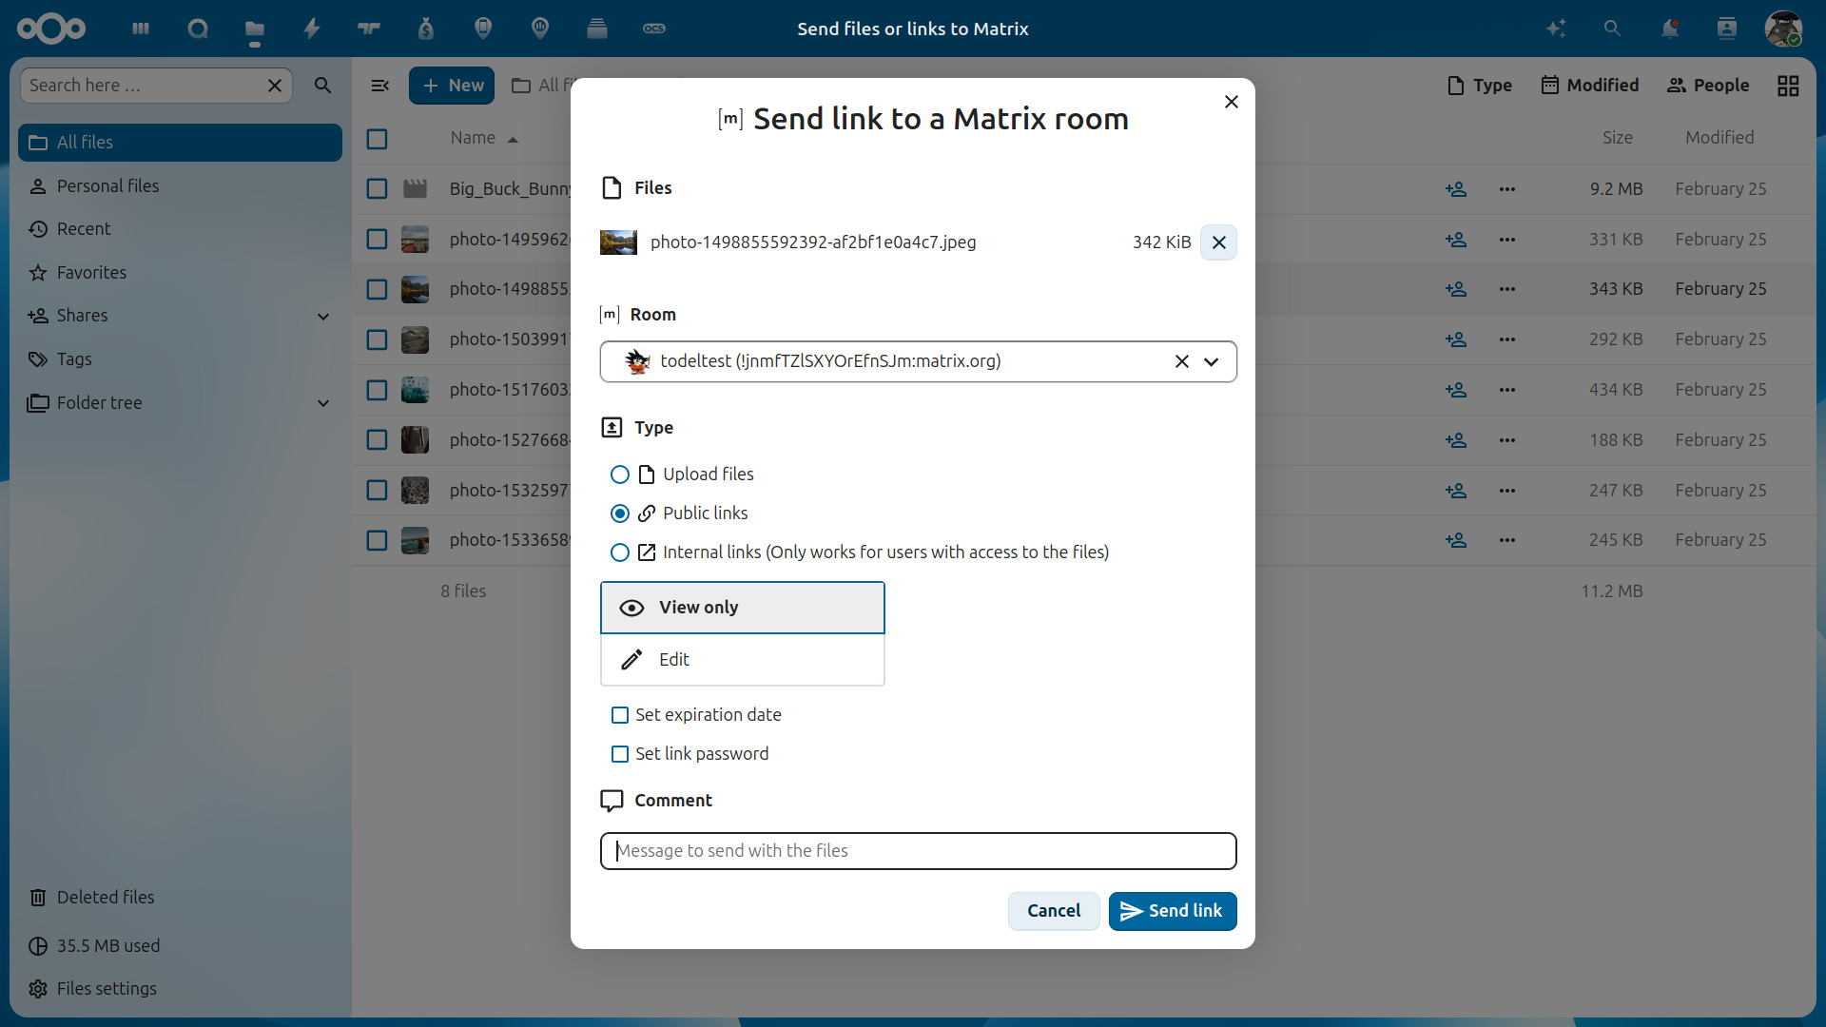Open the Room selection dropdown arrow
This screenshot has height=1027, width=1826.
coord(1212,361)
